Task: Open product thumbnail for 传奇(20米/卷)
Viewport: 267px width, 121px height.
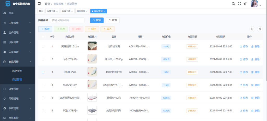Action: tap(92, 59)
